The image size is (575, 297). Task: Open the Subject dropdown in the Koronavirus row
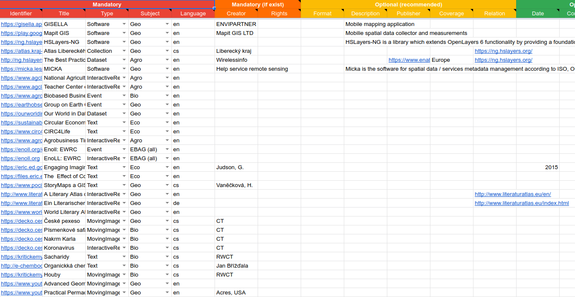click(x=167, y=248)
